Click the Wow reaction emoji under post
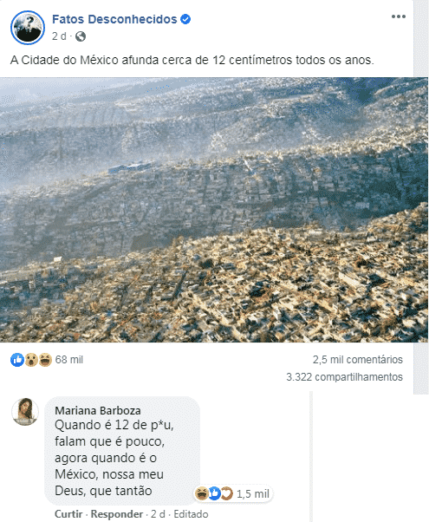Screen dimensions: 429x522 (31, 360)
